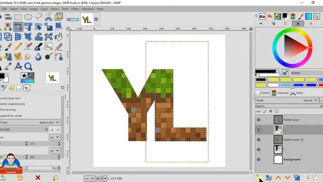Hide the L layer via eye icon
The width and height of the screenshot is (323, 182).
coord(258,130)
